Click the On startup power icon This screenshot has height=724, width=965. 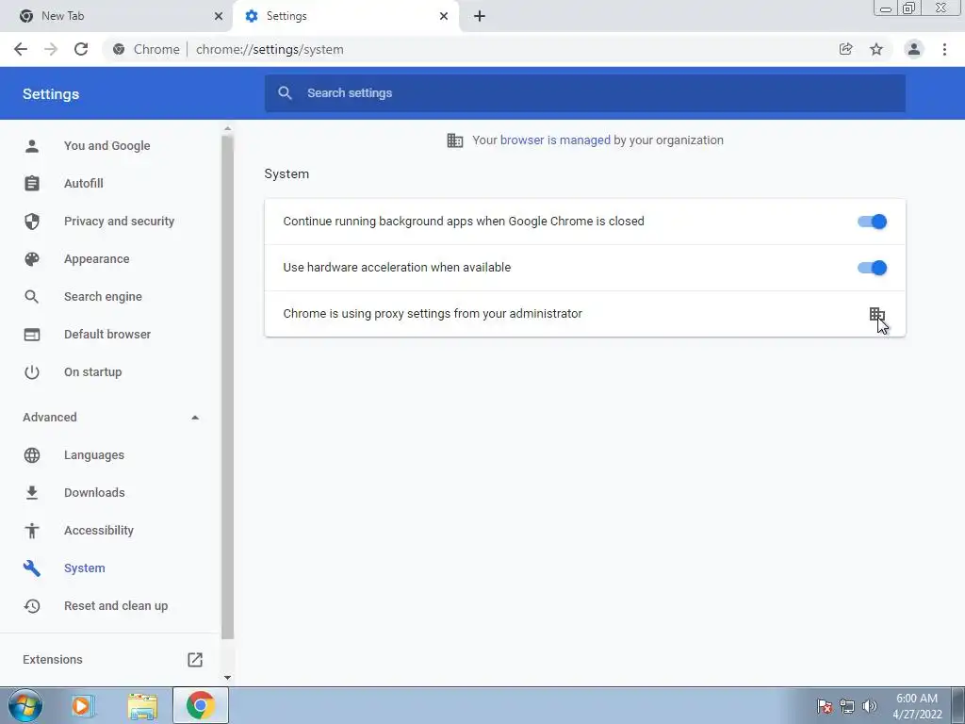(x=32, y=372)
